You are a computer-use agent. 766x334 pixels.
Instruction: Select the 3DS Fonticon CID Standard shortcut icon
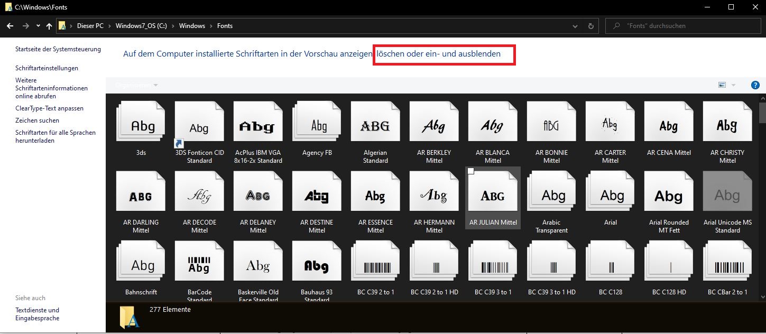pyautogui.click(x=199, y=125)
